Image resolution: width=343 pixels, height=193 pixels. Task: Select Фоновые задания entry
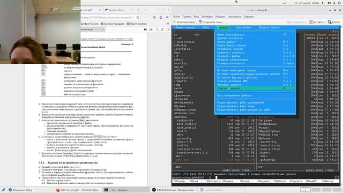click(x=255, y=85)
